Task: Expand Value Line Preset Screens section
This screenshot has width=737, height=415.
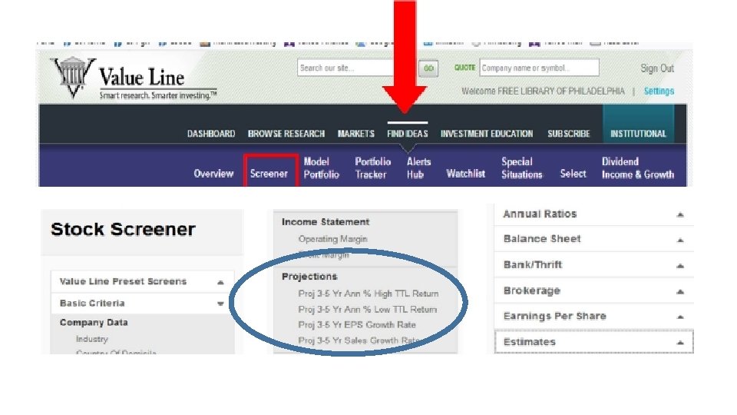Action: coord(143,281)
